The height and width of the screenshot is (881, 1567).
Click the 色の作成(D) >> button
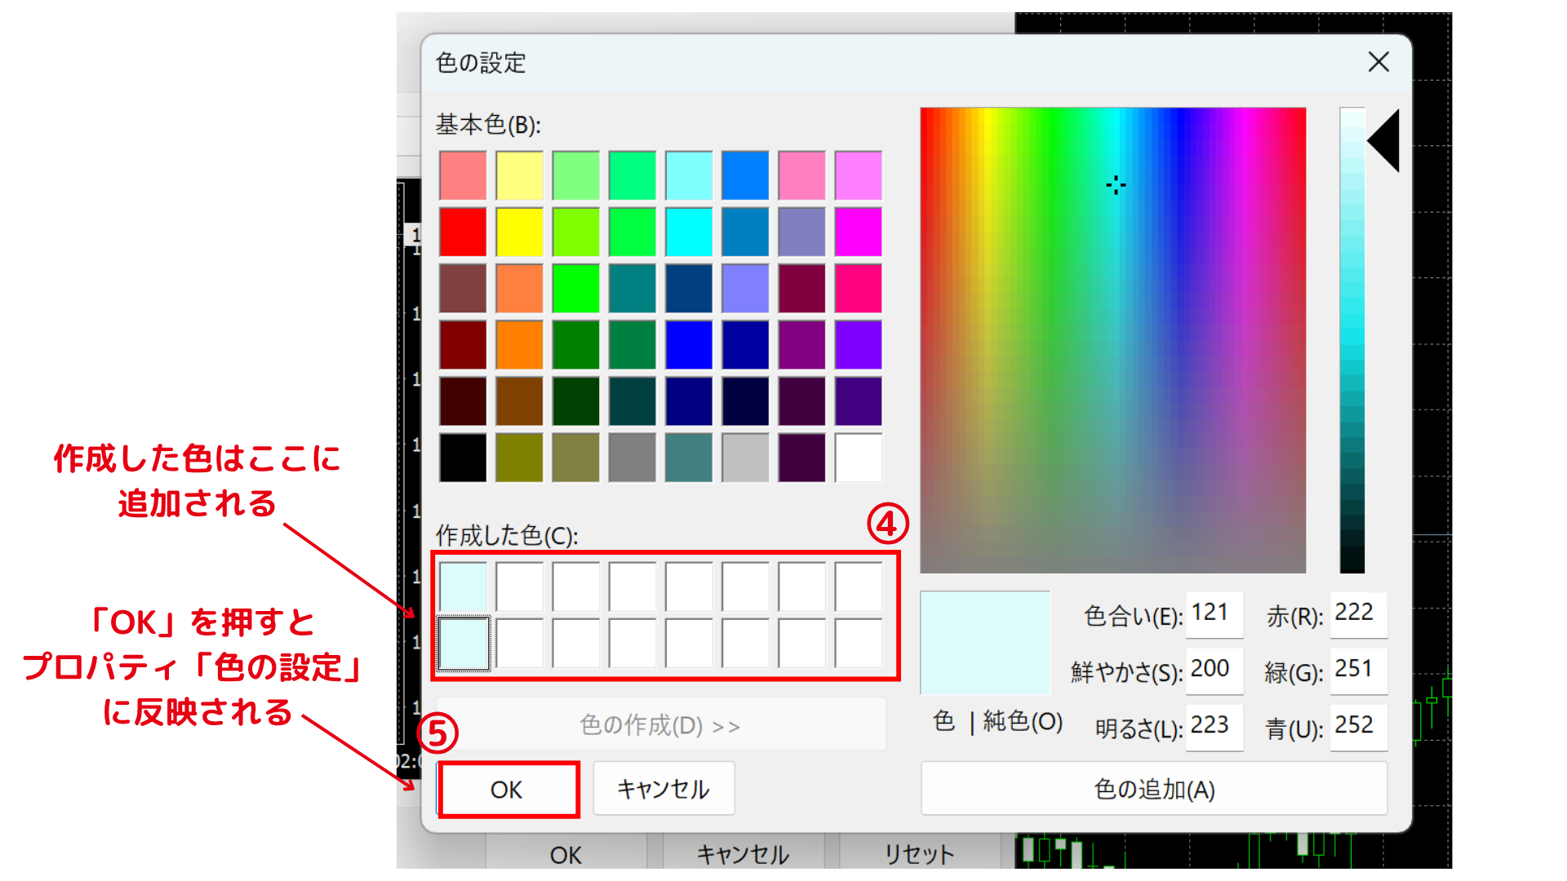point(660,725)
